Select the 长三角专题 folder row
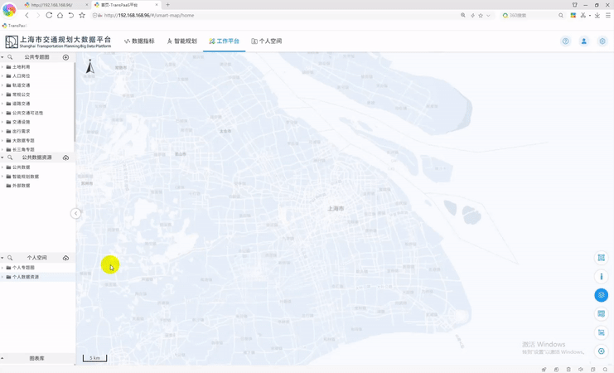The image size is (614, 373). pyautogui.click(x=36, y=149)
